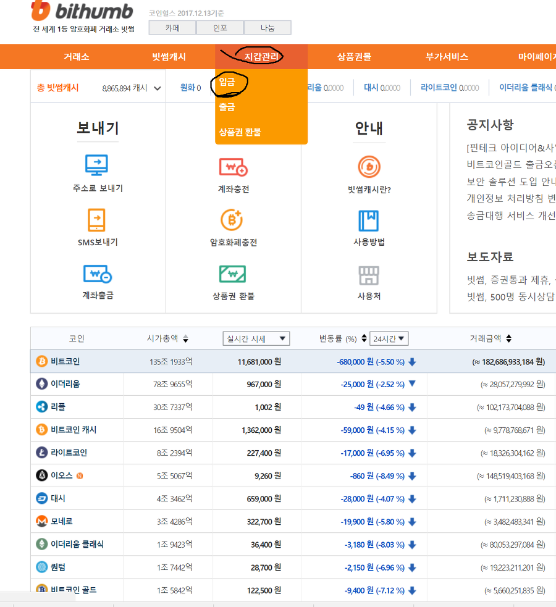This screenshot has height=607, width=556.
Task: Click the 사용방법 usage guide icon
Action: pos(368,221)
